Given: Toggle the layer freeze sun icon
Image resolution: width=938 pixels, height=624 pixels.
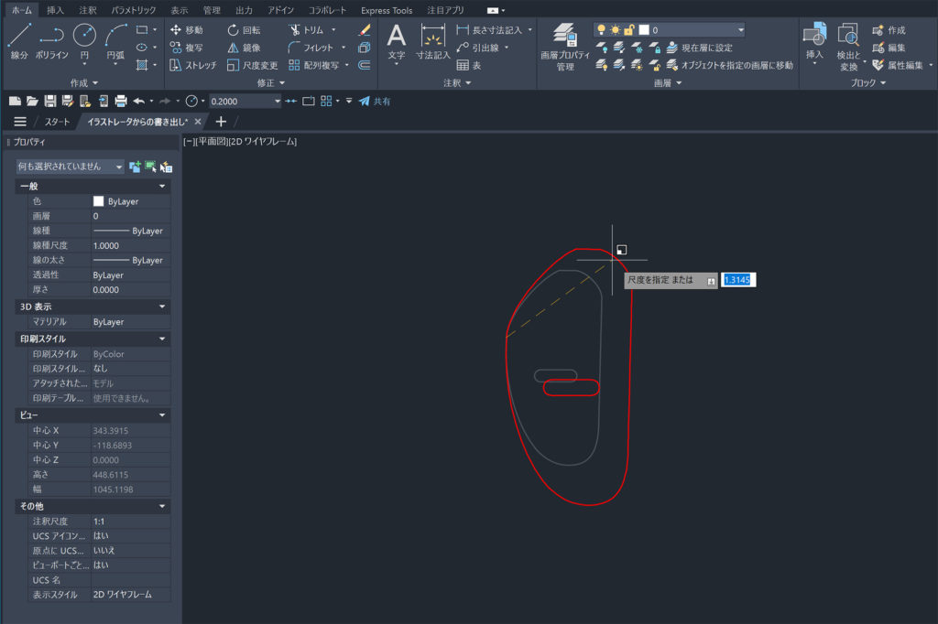Looking at the screenshot, I should (x=616, y=30).
